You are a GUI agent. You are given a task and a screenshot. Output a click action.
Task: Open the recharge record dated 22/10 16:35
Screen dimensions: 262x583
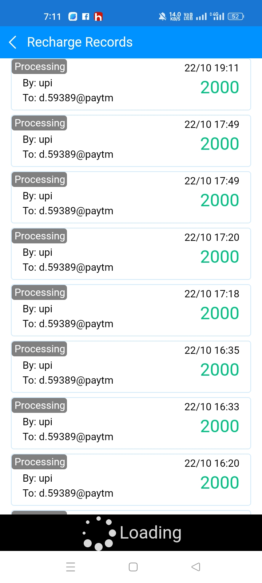131,367
